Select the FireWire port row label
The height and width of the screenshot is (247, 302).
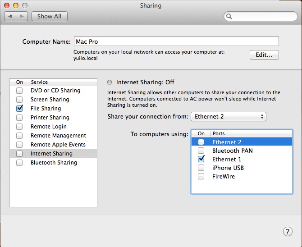click(224, 176)
